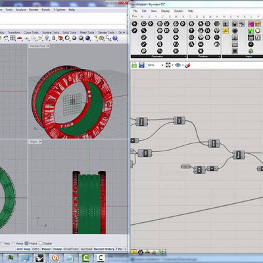Select the pink gradient icon in Input panel
Image resolution: width=263 pixels, height=263 pixels.
click(251, 24)
